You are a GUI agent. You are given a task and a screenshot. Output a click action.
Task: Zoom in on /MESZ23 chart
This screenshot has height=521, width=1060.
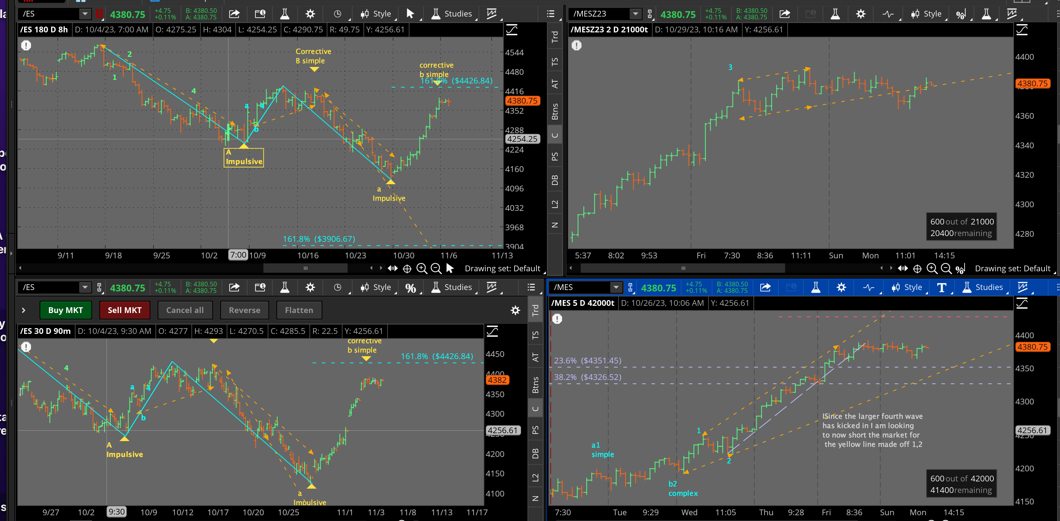pos(932,269)
